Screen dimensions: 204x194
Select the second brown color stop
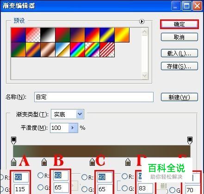(44, 162)
